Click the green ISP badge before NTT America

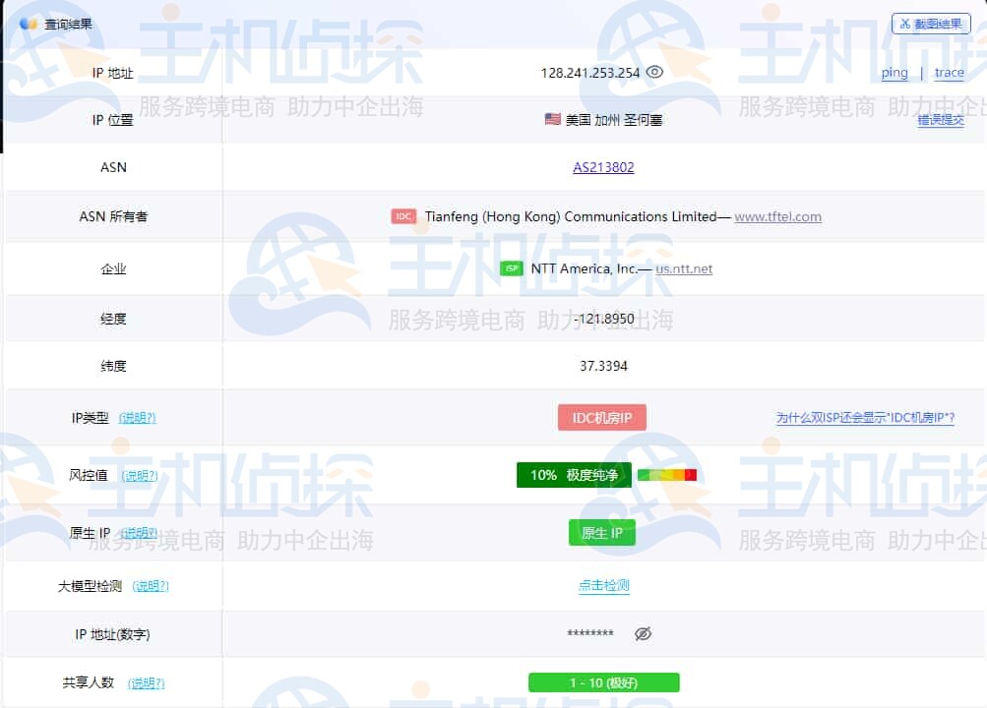[512, 267]
